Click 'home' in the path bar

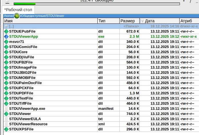pyautogui.click(x=8, y=16)
